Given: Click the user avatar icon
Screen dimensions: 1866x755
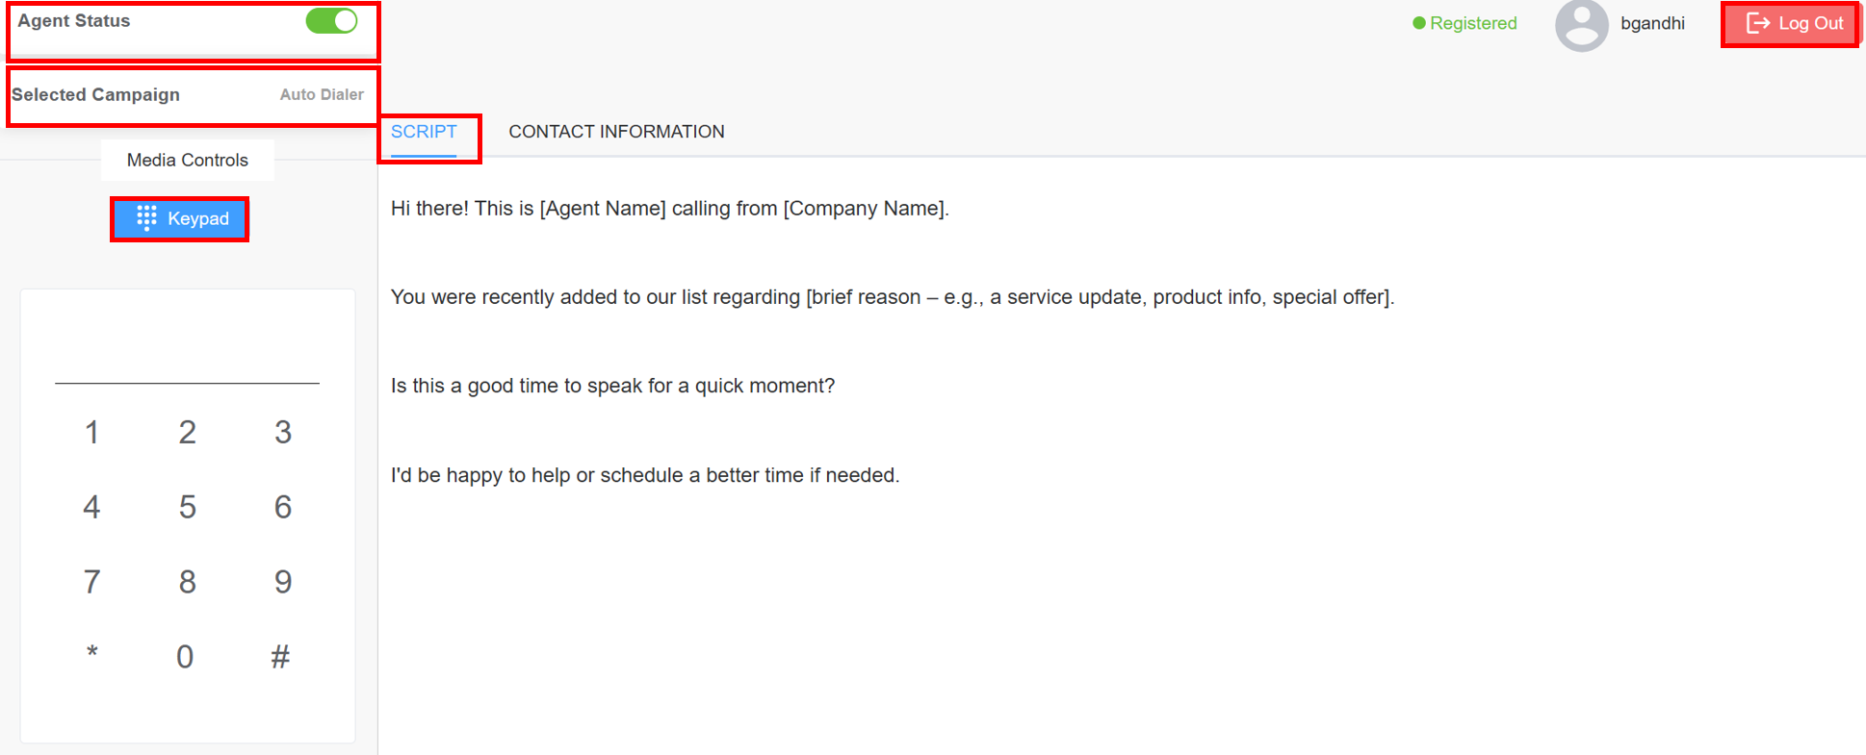Looking at the screenshot, I should pyautogui.click(x=1581, y=25).
